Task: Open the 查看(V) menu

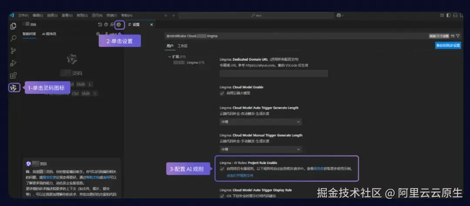Action: [x=67, y=15]
